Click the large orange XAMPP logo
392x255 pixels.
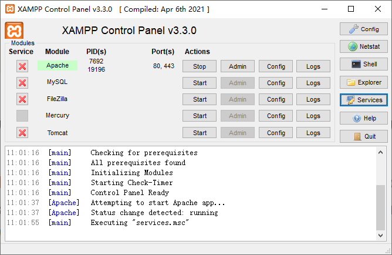tap(14, 31)
